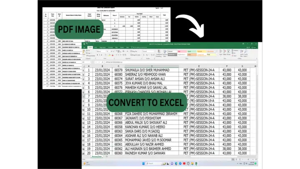Select cell JIYA KUMARI D/O BHAU MAL
Viewport: 300px width, 169px height.
click(x=152, y=83)
